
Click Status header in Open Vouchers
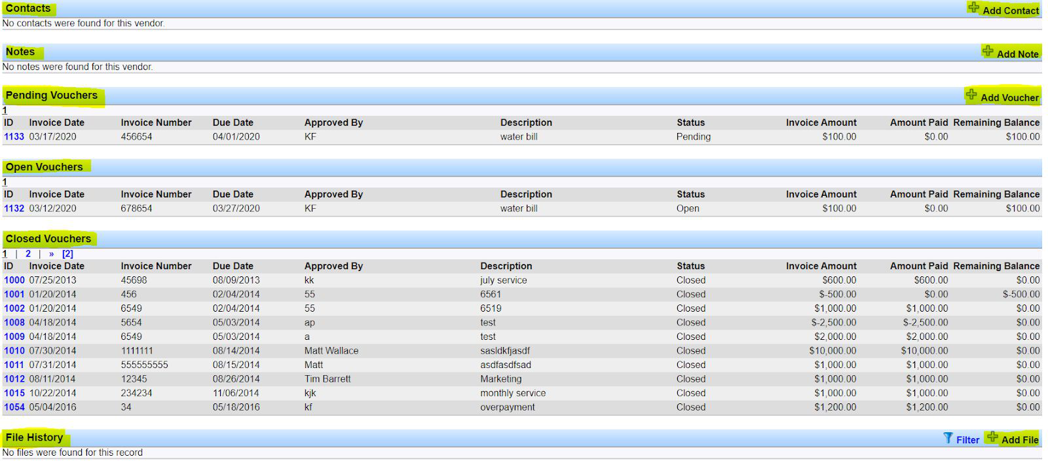690,194
